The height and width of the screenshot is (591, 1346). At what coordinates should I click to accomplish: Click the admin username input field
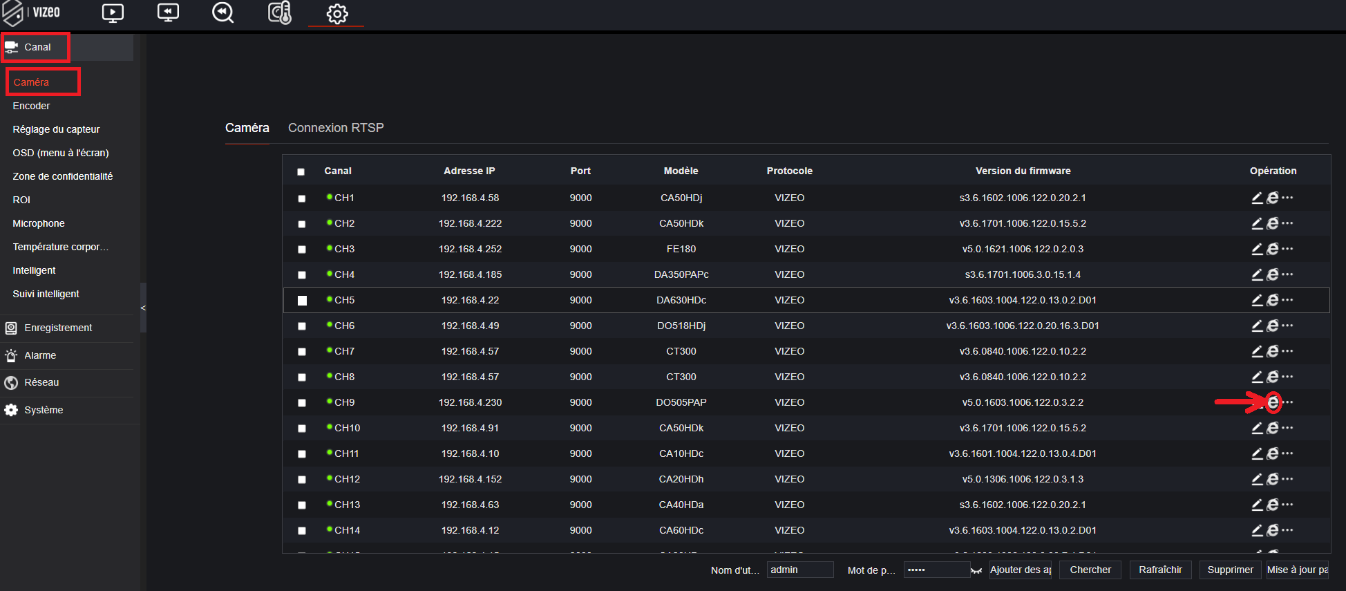(x=799, y=570)
